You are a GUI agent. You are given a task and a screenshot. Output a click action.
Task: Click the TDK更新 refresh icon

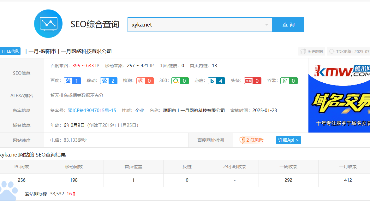[x=331, y=51]
